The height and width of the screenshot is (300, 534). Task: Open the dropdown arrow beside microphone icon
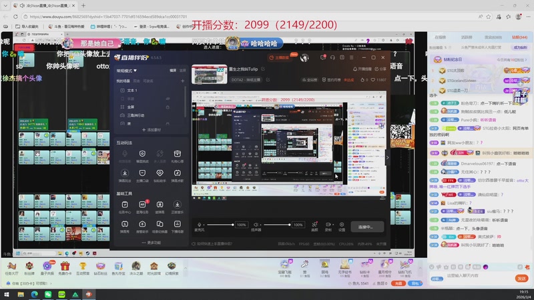click(x=204, y=225)
